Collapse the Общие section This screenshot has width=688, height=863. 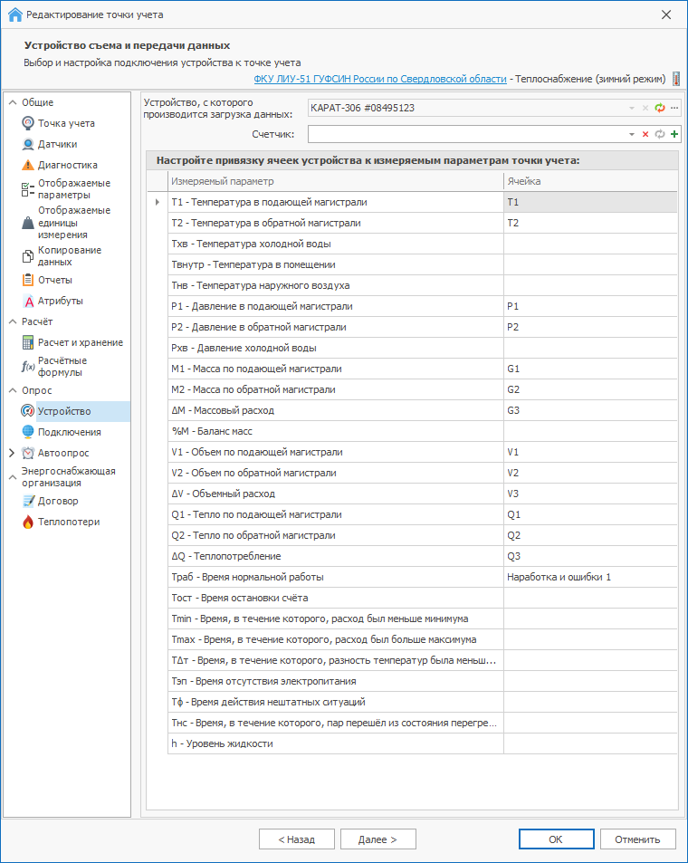[x=12, y=102]
